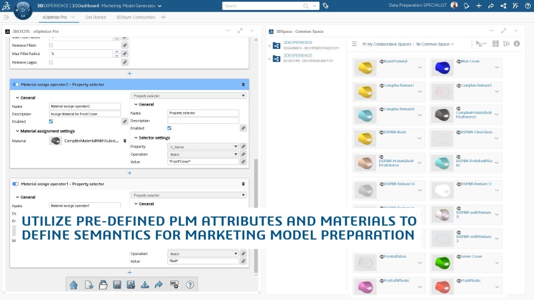Click the xOptimize panel vertical scrollbar
534x300 pixels.
pos(256,216)
